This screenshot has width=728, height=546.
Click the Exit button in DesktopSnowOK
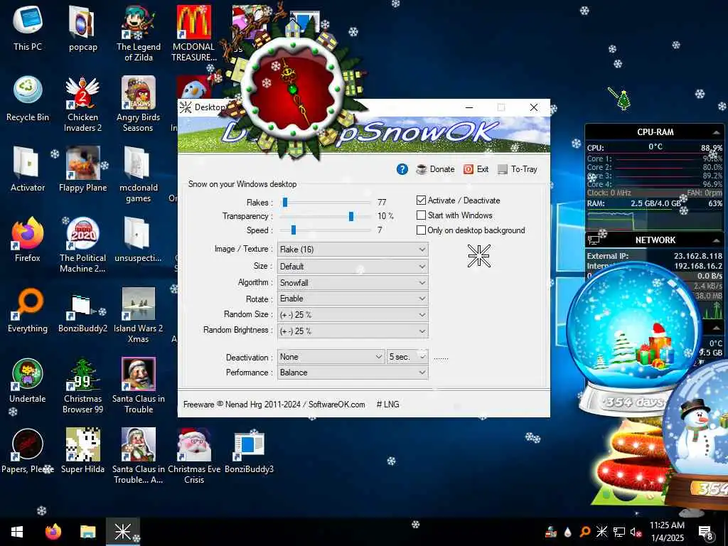click(x=476, y=169)
